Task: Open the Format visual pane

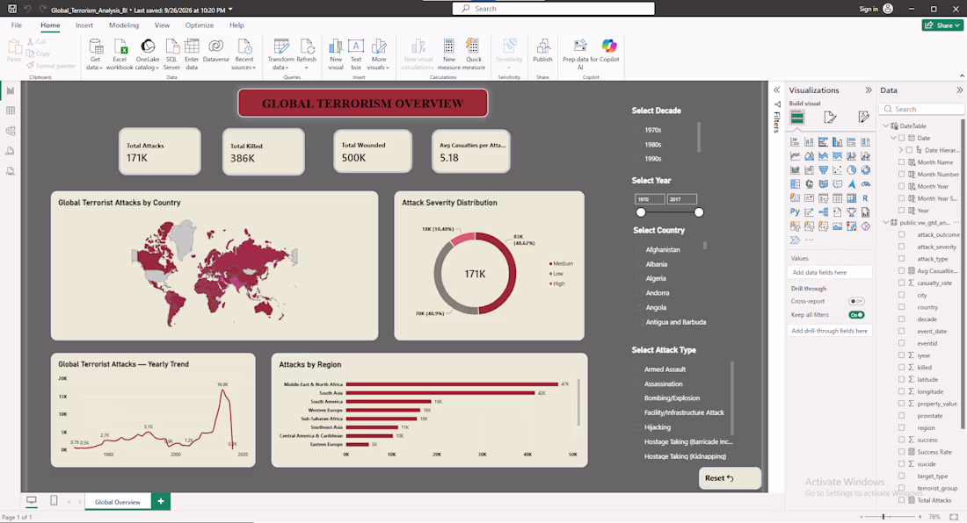Action: pyautogui.click(x=830, y=117)
